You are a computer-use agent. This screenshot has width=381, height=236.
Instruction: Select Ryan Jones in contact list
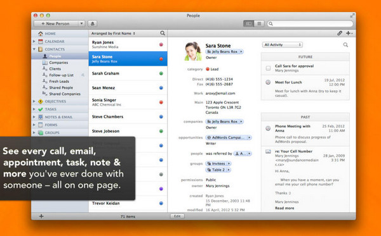click(128, 44)
